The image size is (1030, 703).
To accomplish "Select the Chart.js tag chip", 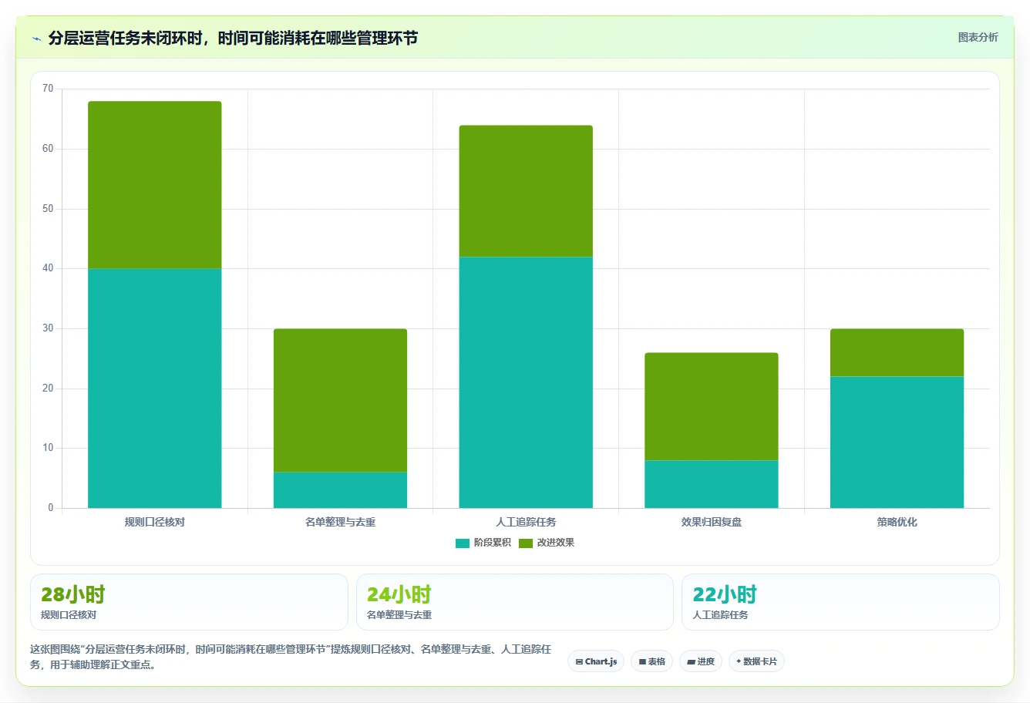I will (x=596, y=661).
